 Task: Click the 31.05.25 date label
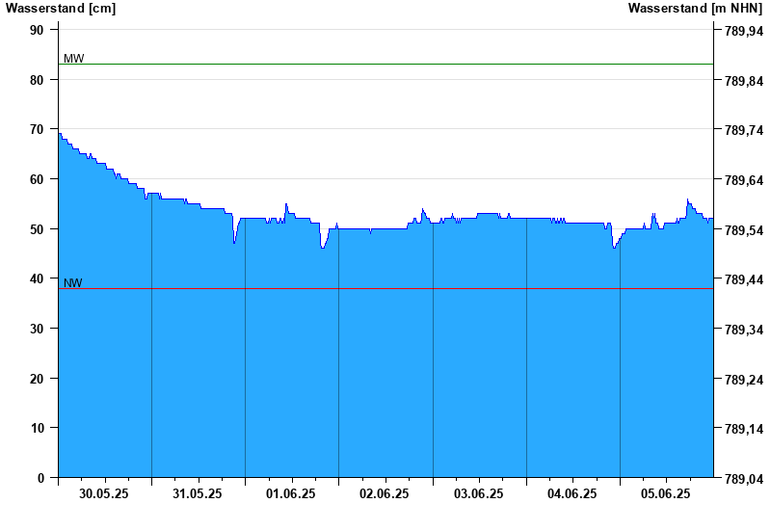click(198, 493)
